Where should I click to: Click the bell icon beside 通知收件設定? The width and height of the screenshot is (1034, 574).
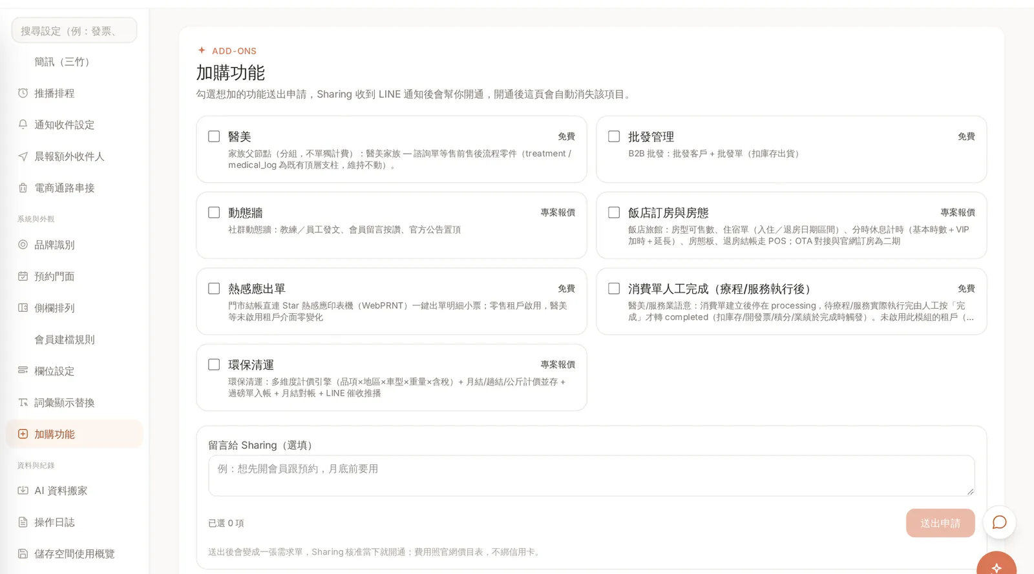23,125
